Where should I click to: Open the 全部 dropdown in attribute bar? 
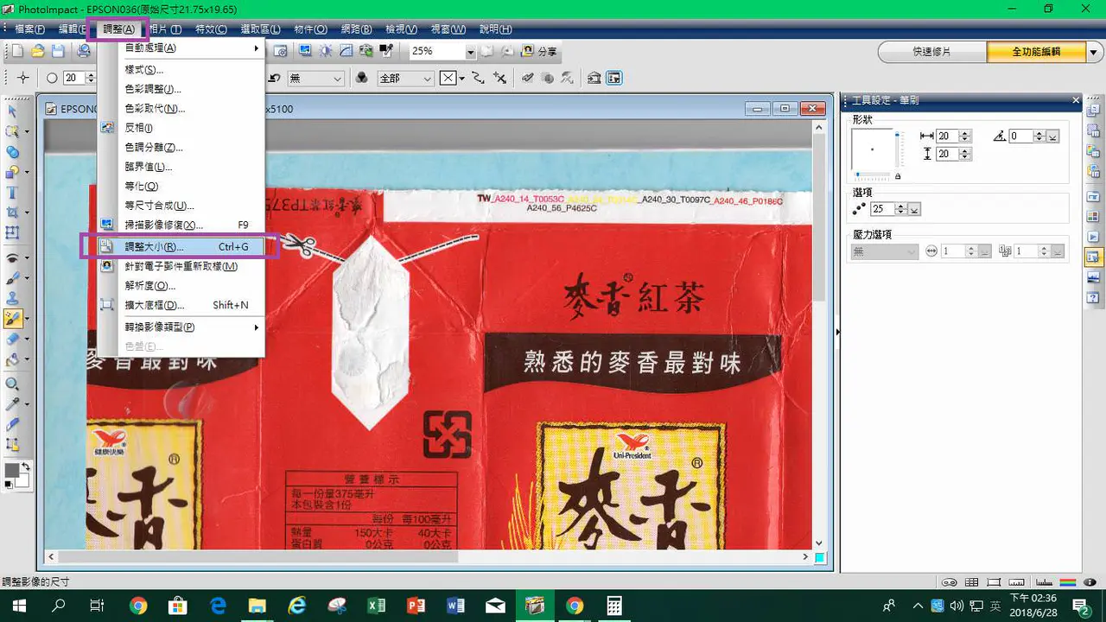coord(427,79)
